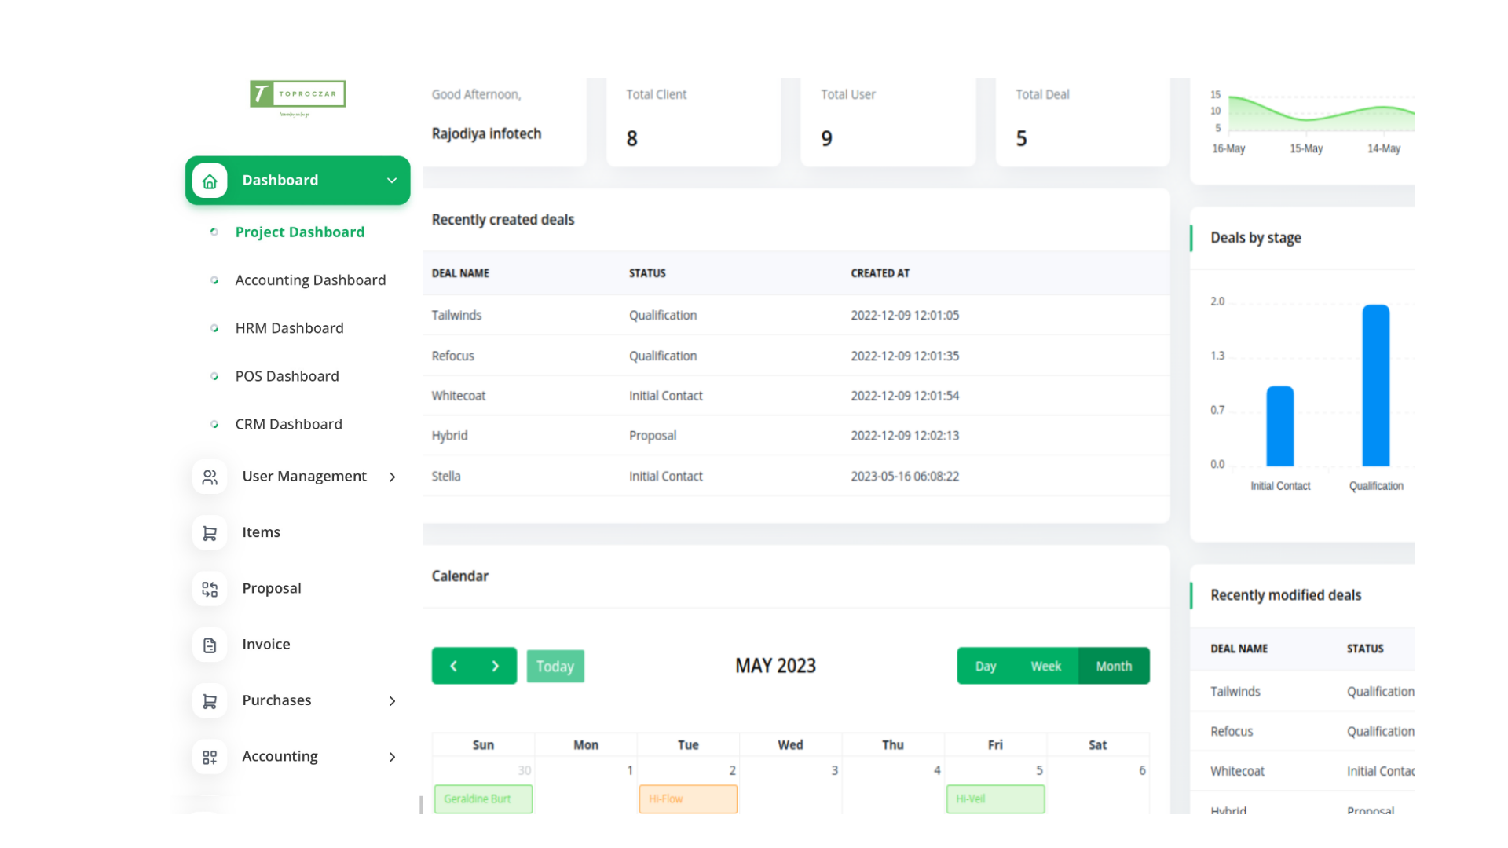Viewport: 1508px width, 848px height.
Task: Click the Toproczar logo
Action: [298, 95]
